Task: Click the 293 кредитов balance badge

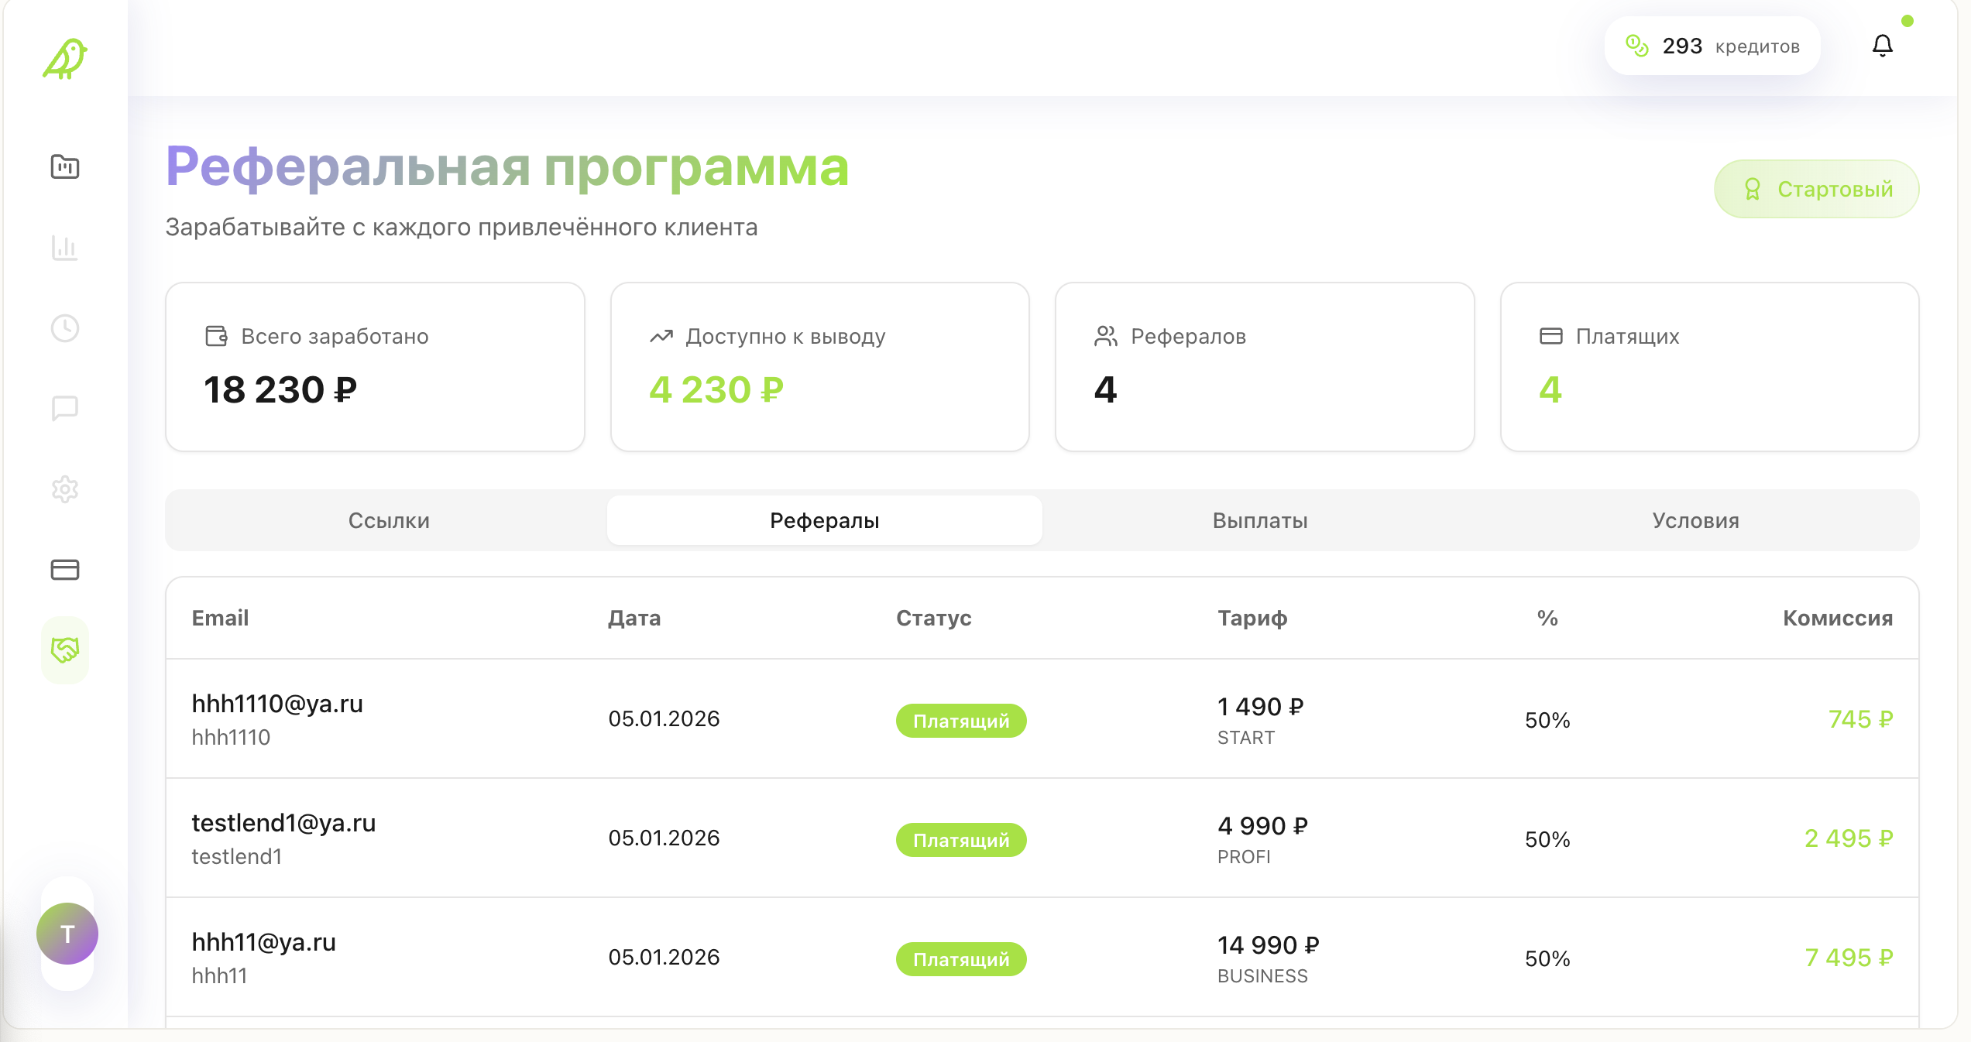Action: [x=1712, y=45]
